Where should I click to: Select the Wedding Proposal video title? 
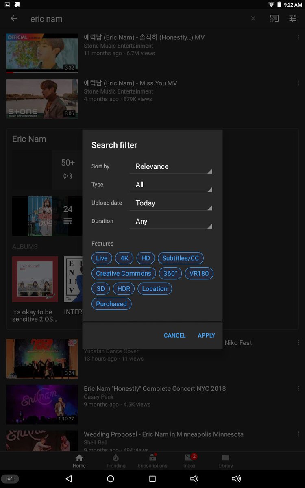[163, 434]
